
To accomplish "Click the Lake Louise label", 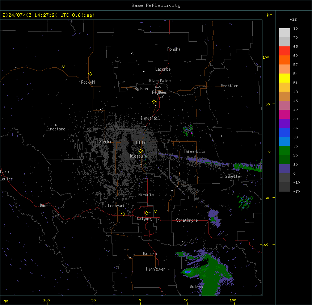I will [7, 175].
